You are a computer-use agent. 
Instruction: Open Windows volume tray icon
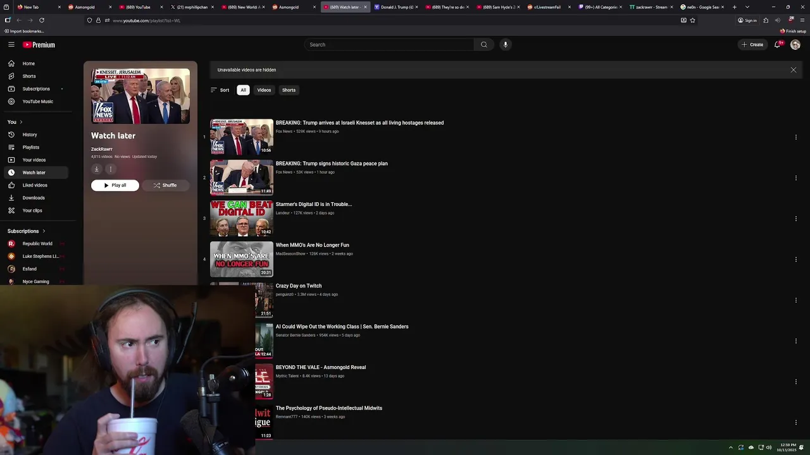[769, 447]
